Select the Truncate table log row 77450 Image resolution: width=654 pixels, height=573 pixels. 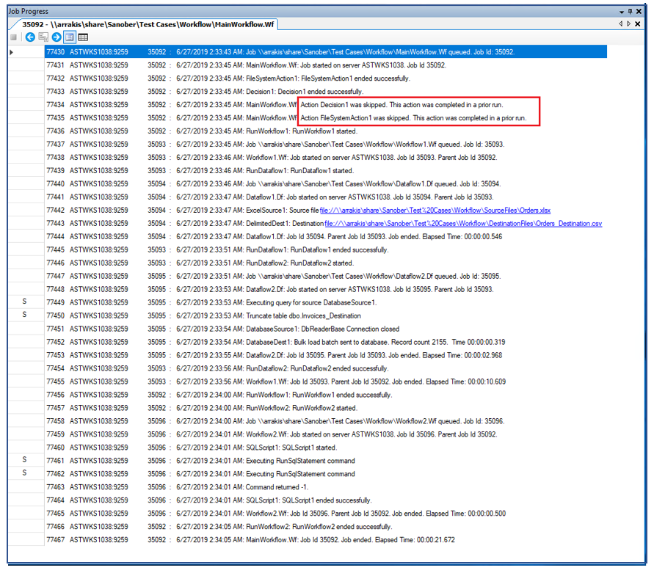[x=294, y=315]
